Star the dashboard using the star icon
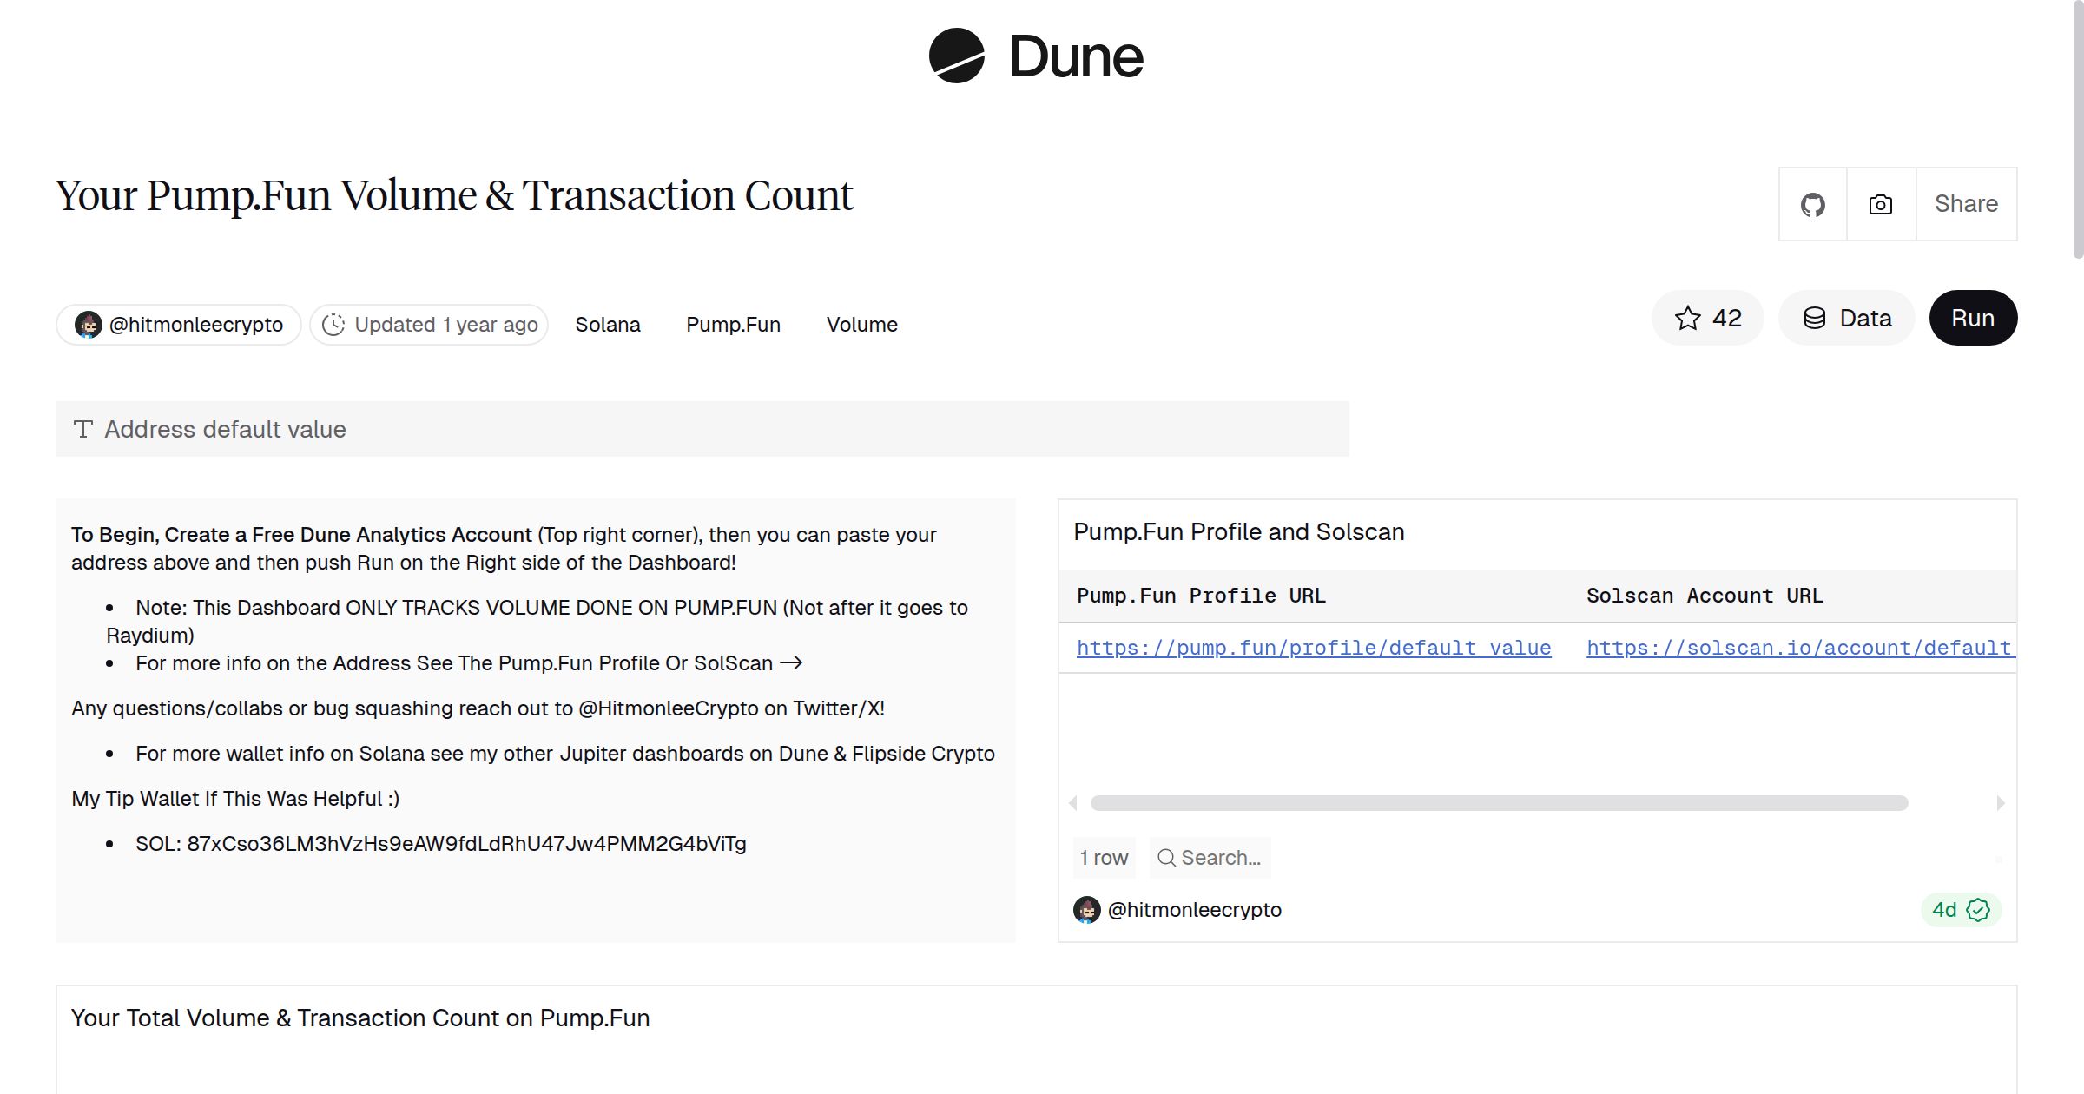The height and width of the screenshot is (1094, 2084). tap(1688, 318)
